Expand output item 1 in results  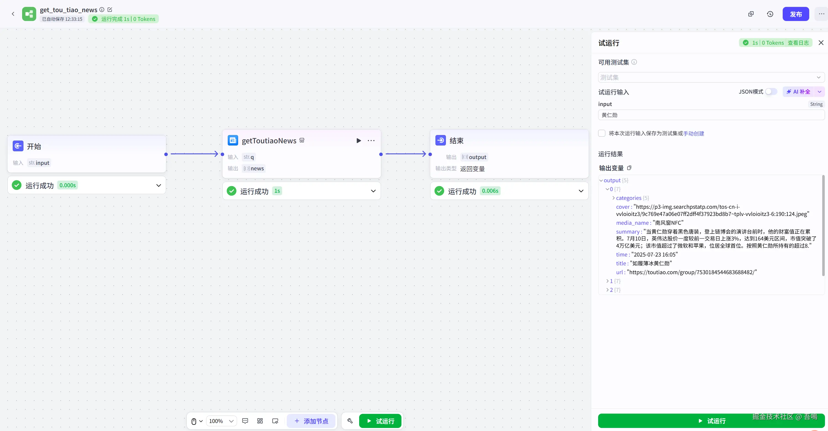607,281
